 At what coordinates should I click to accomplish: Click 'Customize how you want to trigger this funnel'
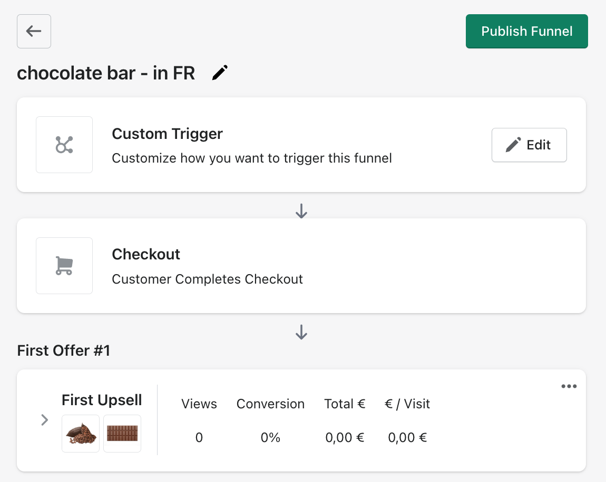pyautogui.click(x=252, y=158)
